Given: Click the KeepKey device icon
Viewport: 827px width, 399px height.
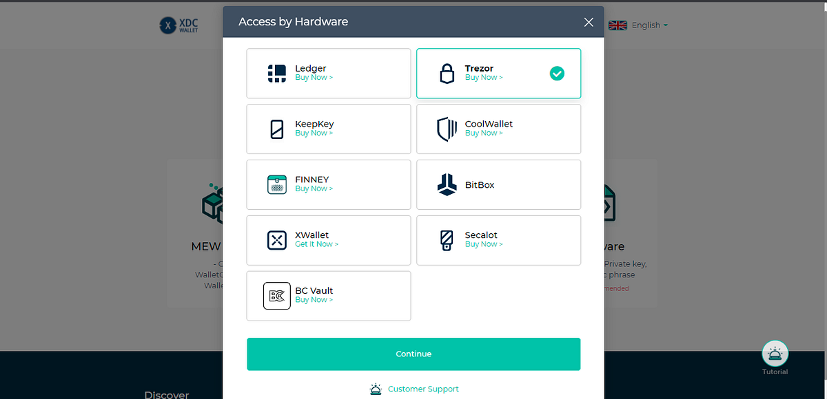Looking at the screenshot, I should [x=276, y=129].
